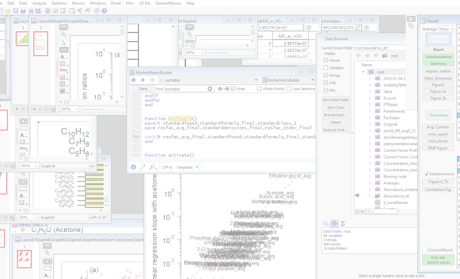Screen dimensions: 460x279
Task: Click the Geoabundance button in Panel0
Action: (438, 57)
